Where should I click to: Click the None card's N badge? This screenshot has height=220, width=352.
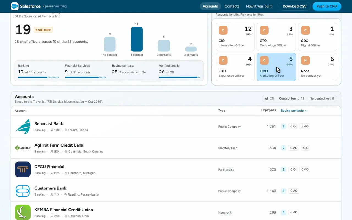(306, 61)
